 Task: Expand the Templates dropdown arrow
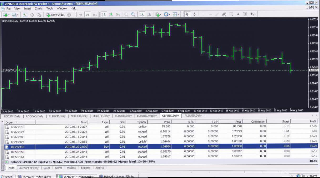[179, 15]
